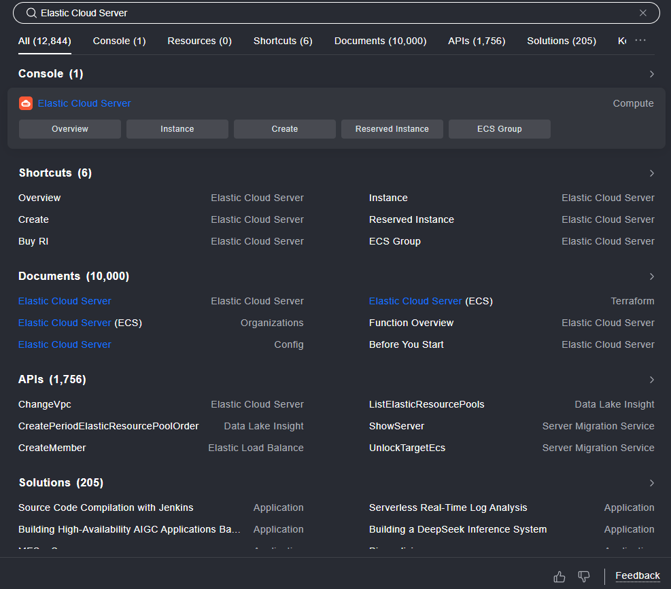Open the UnlockTargetEcs API
671x589 pixels.
tap(512, 448)
